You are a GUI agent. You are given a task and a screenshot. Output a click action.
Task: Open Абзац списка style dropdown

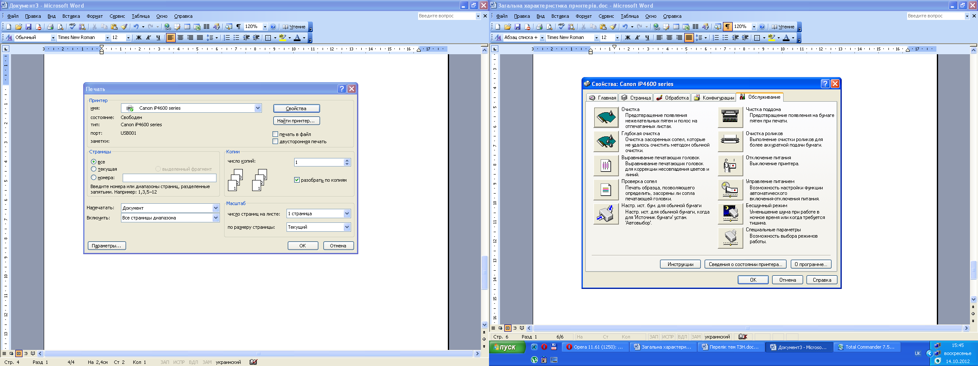pyautogui.click(x=542, y=38)
